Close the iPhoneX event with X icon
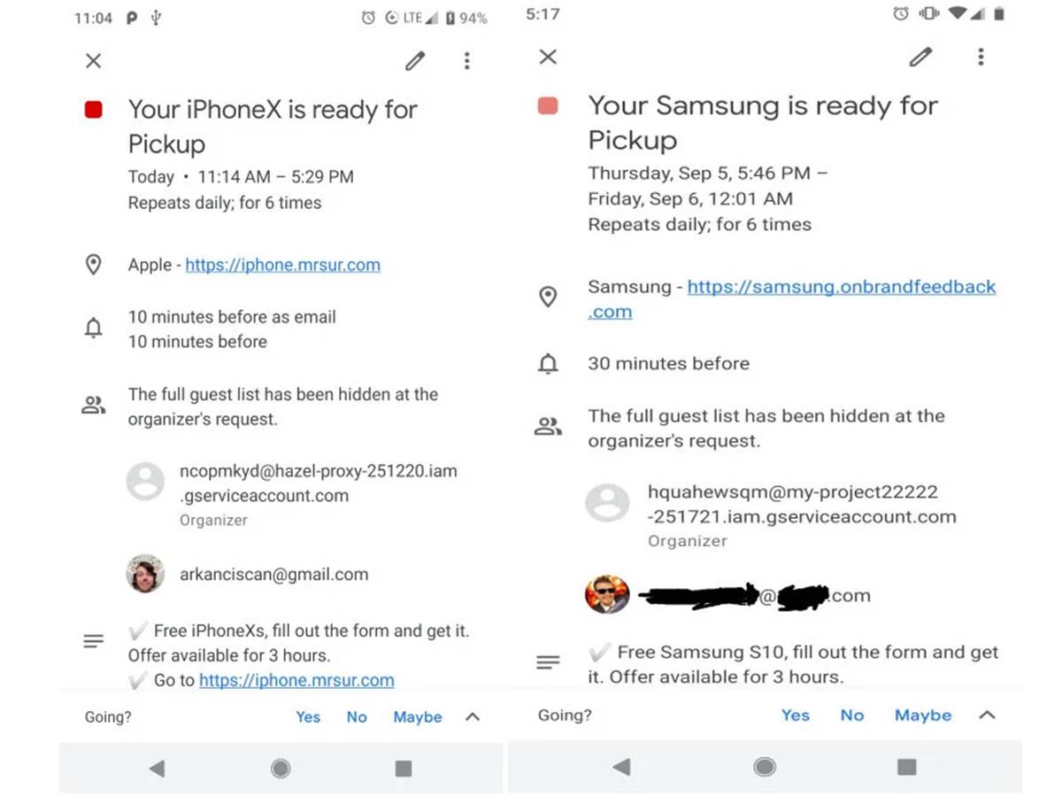Image resolution: width=1062 pixels, height=797 pixels. point(93,60)
